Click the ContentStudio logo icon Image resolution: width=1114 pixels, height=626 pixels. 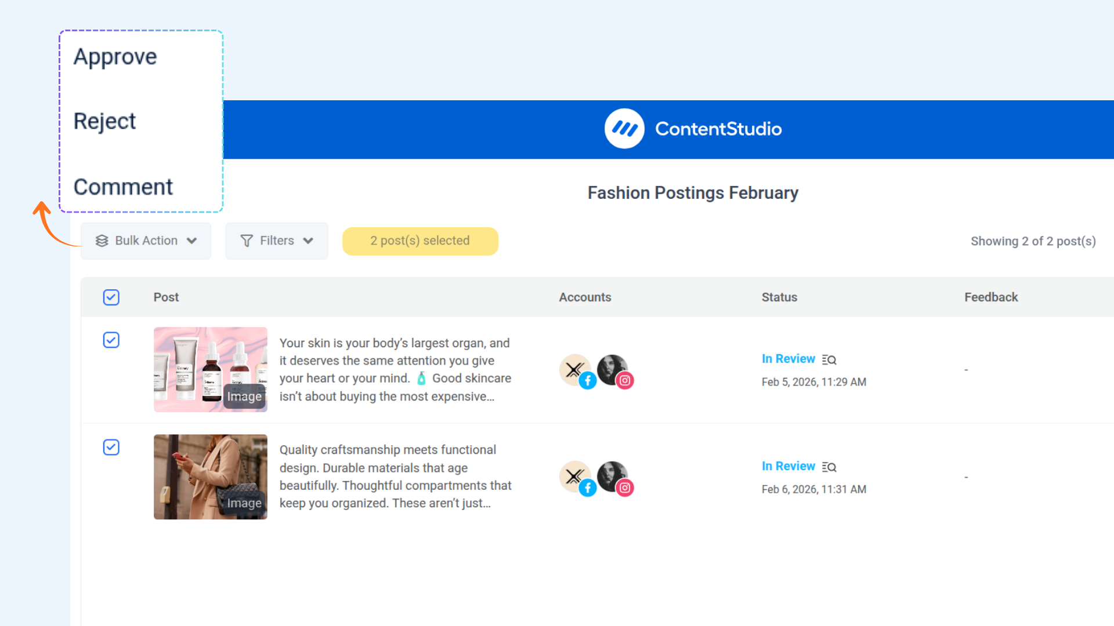click(x=624, y=129)
